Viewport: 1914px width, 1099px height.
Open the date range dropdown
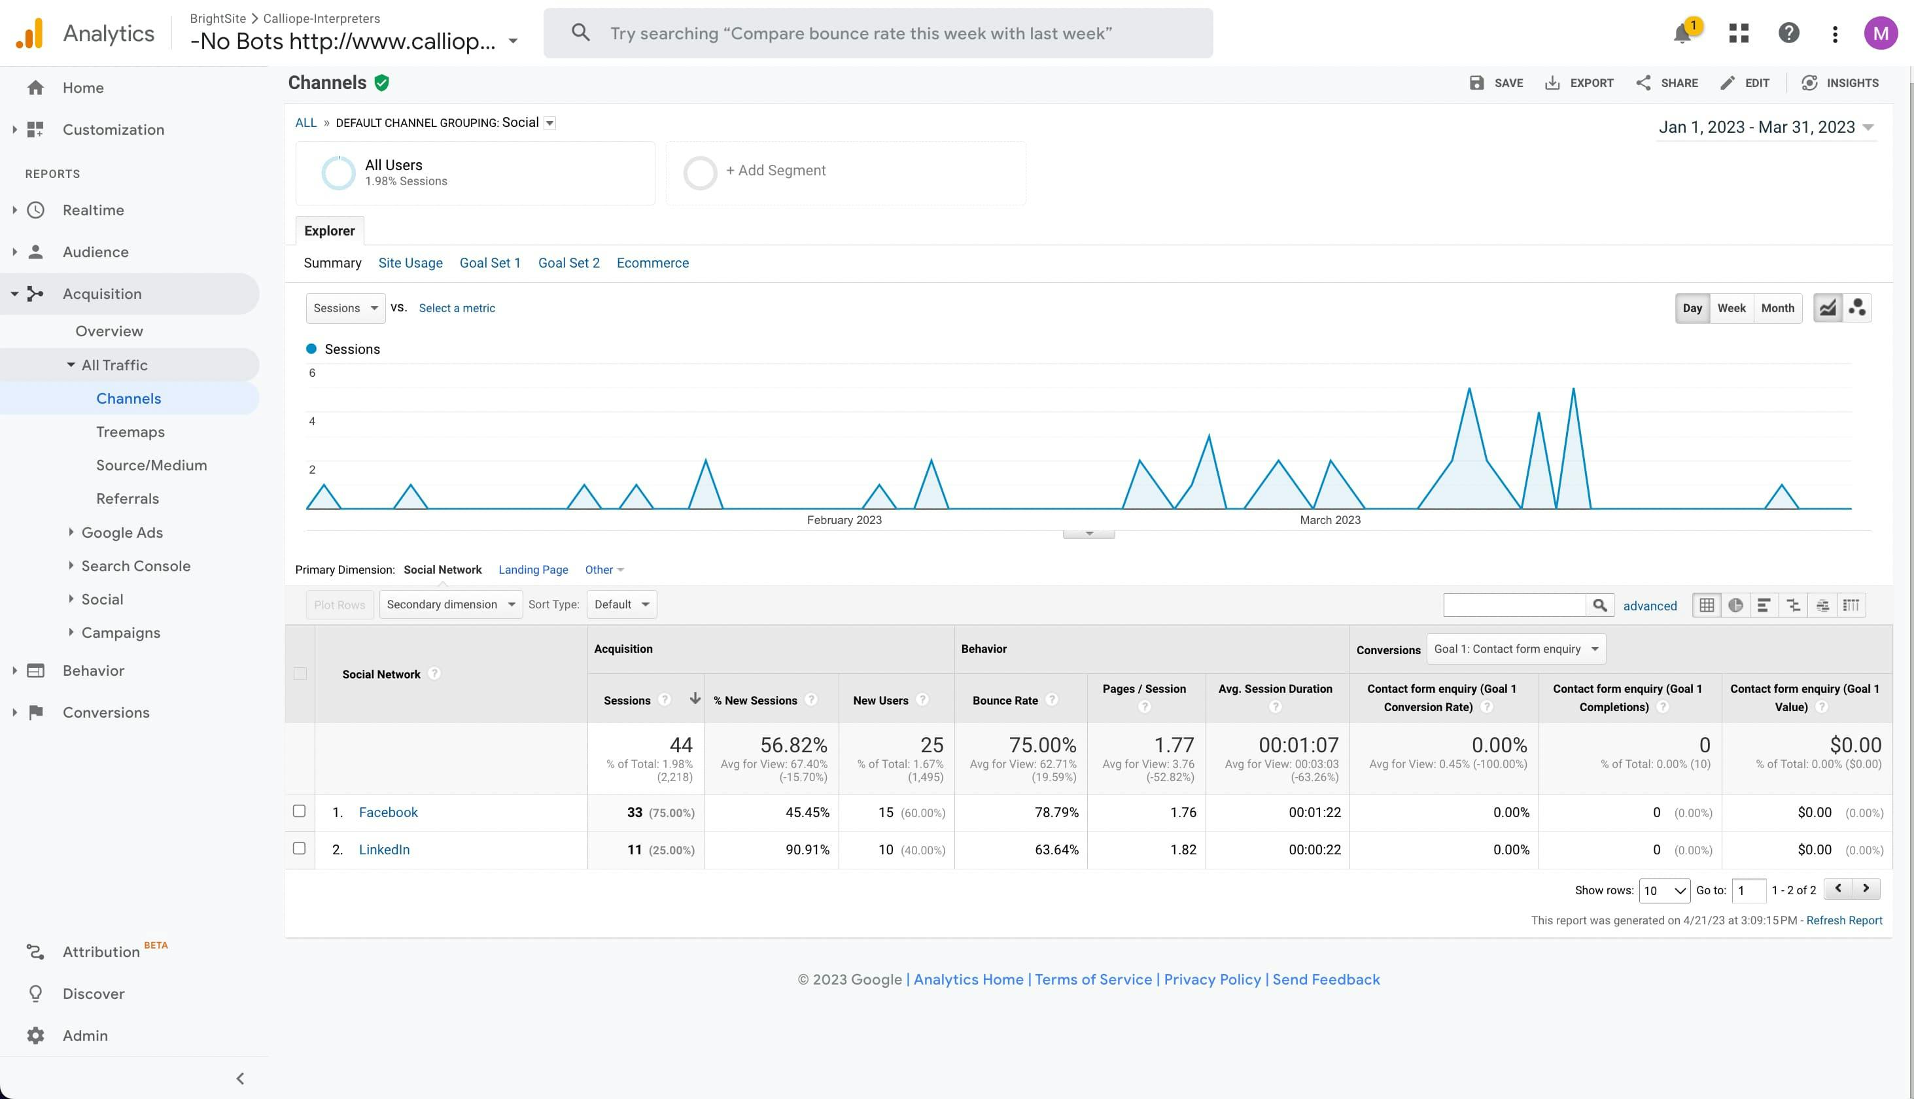pos(1766,128)
